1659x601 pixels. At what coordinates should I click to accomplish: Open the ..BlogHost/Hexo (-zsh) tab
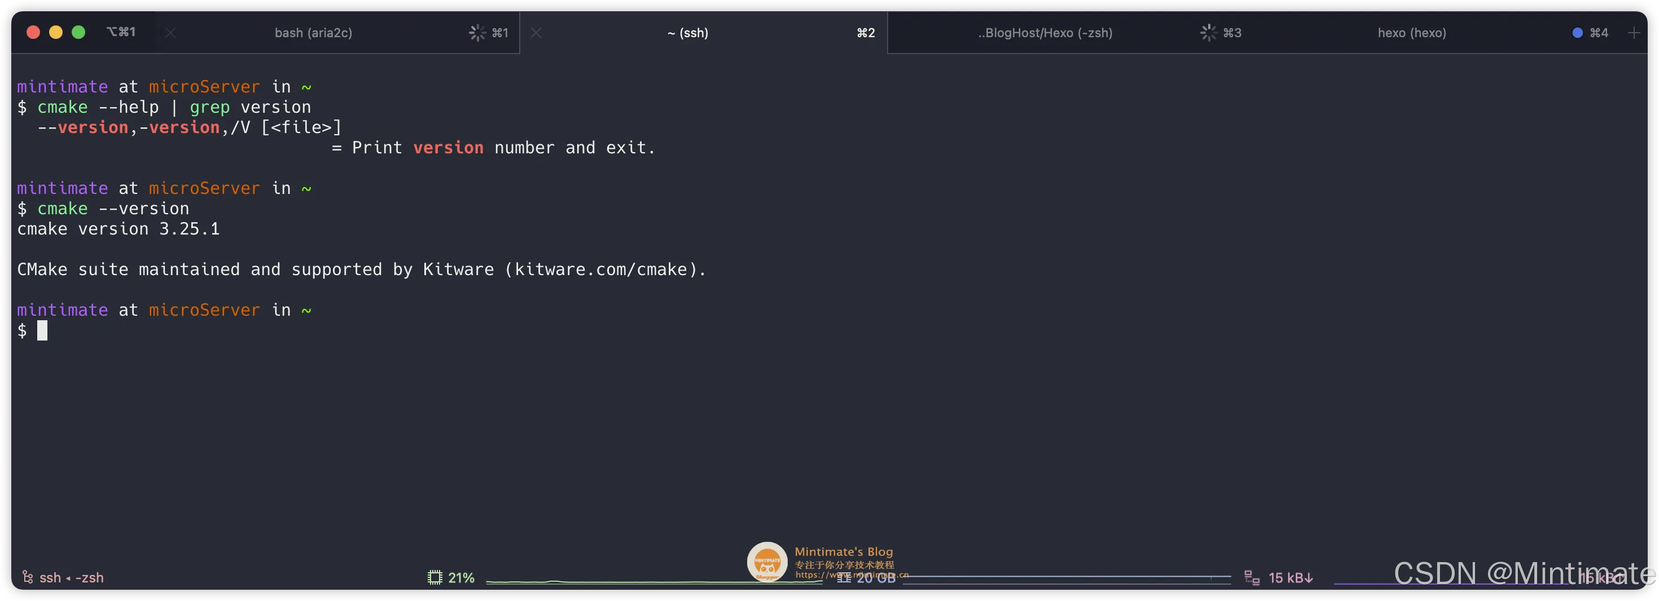pyautogui.click(x=1044, y=33)
